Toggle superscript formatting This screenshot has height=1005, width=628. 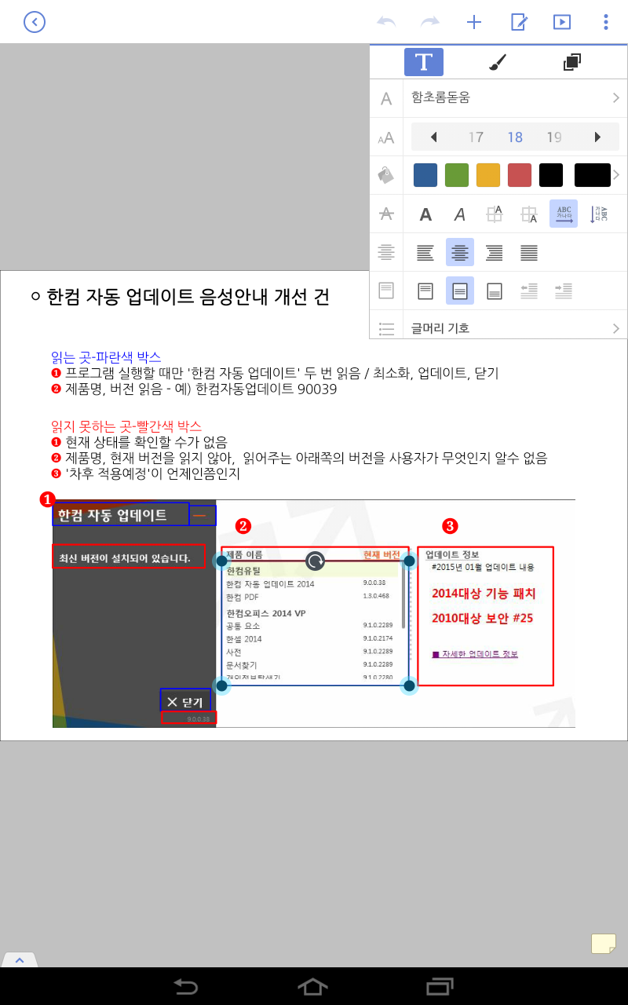pos(495,214)
